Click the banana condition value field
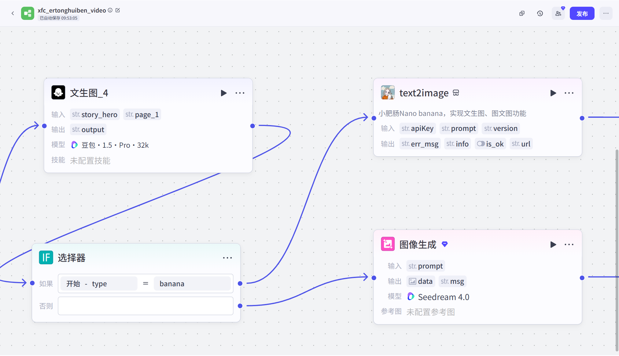 (x=192, y=284)
